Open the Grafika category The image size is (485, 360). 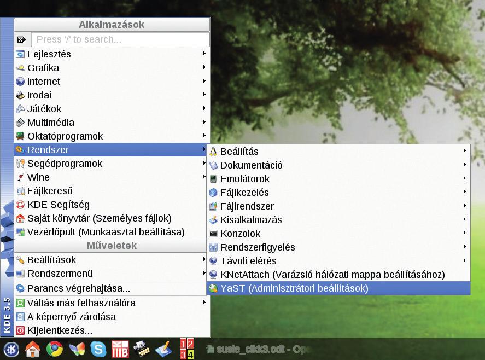click(x=112, y=68)
